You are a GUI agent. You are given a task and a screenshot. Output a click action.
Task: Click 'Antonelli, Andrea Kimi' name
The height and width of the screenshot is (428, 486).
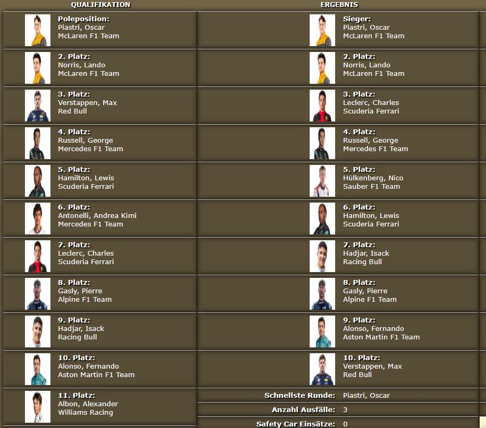coord(97,216)
